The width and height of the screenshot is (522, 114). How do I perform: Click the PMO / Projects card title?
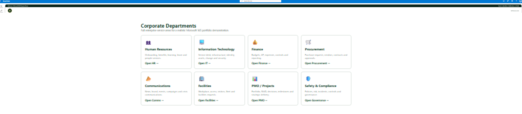[263, 86]
